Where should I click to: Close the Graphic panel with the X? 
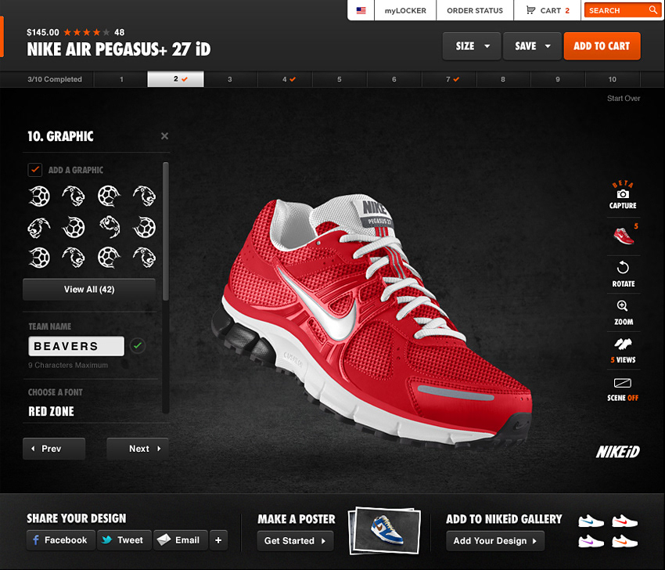coord(164,135)
